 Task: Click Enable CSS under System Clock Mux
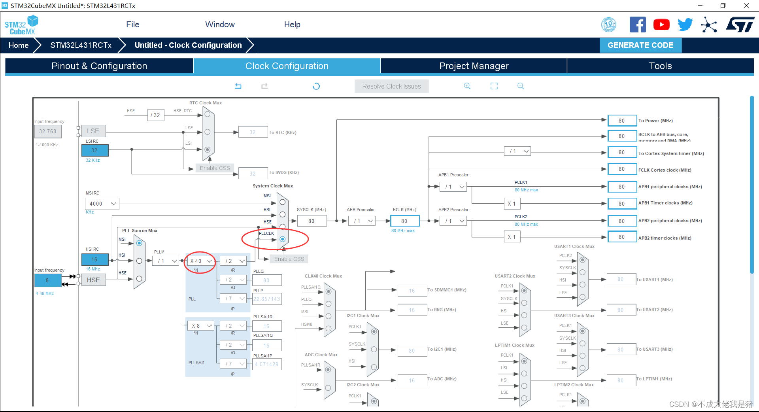click(x=289, y=259)
